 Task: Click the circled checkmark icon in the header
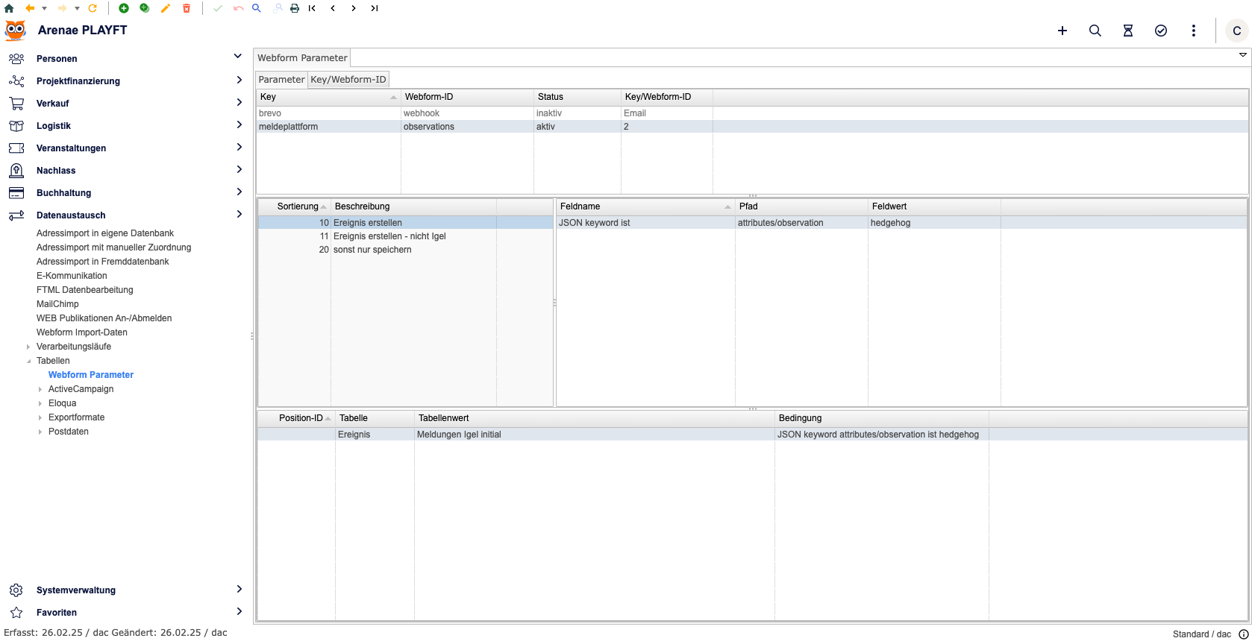(1160, 31)
